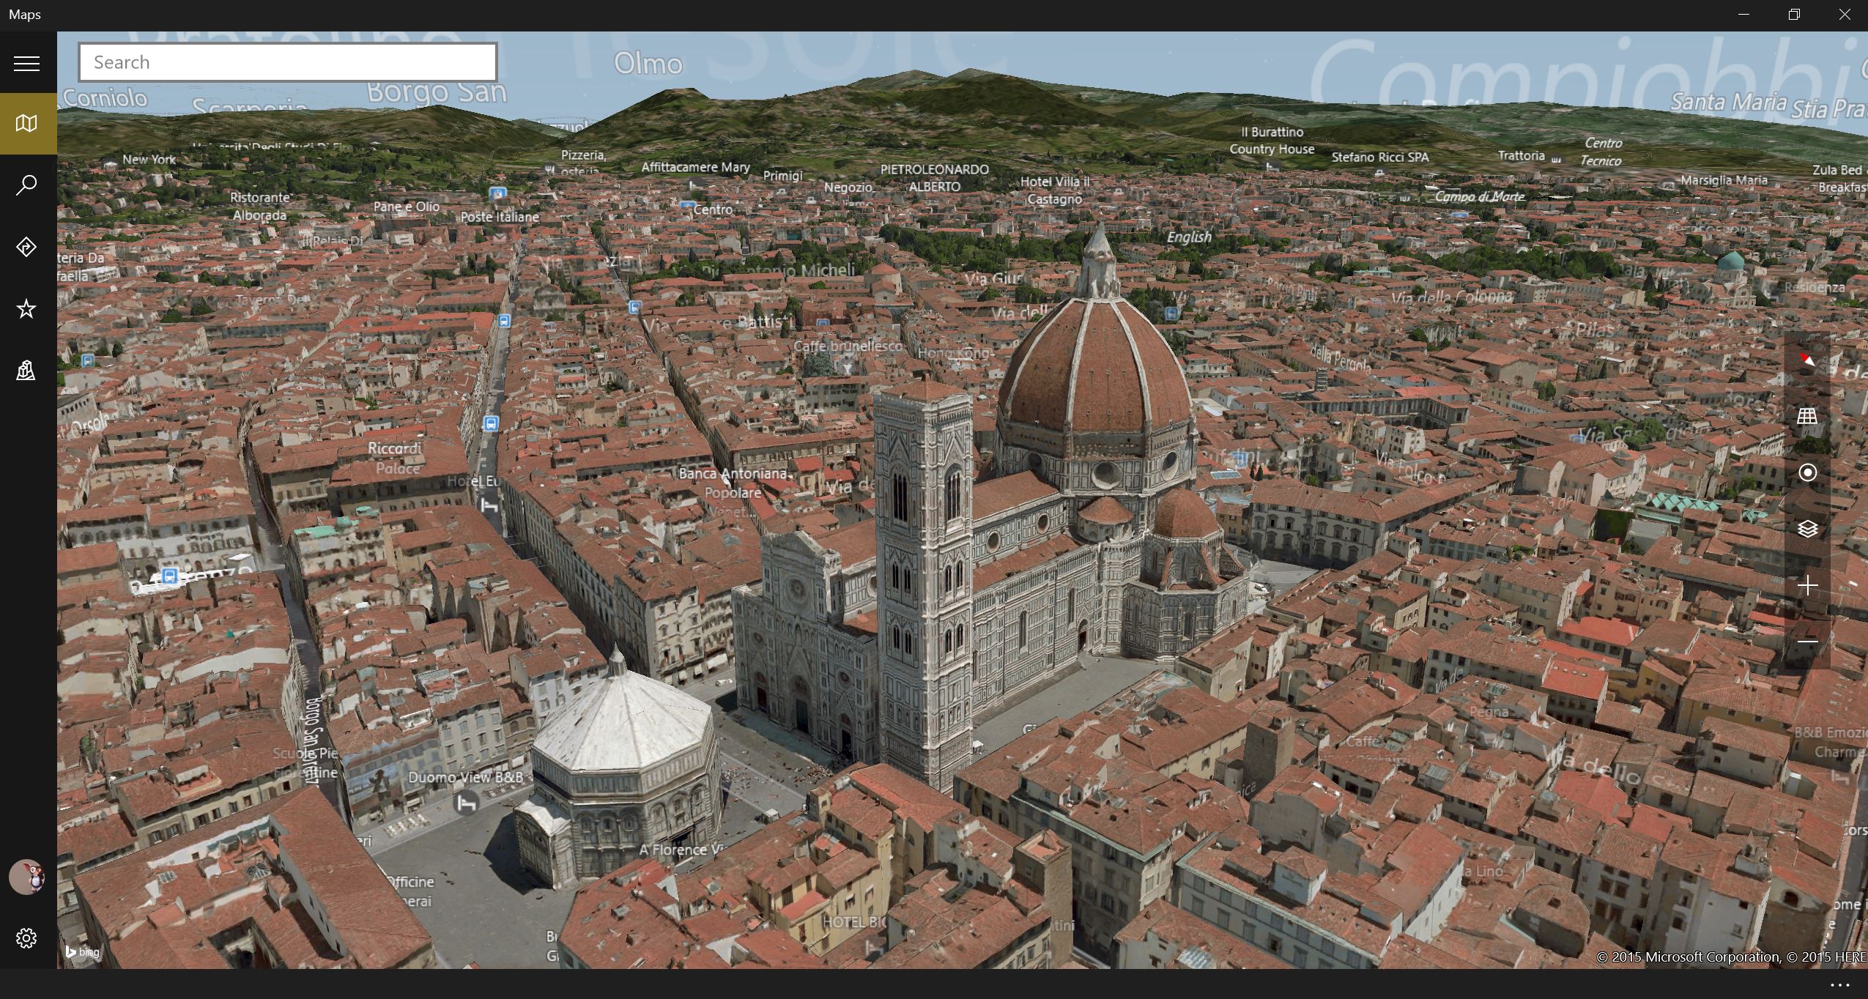Screen dimensions: 1868x999
Task: Open the hamburger navigation menu
Action: [26, 63]
